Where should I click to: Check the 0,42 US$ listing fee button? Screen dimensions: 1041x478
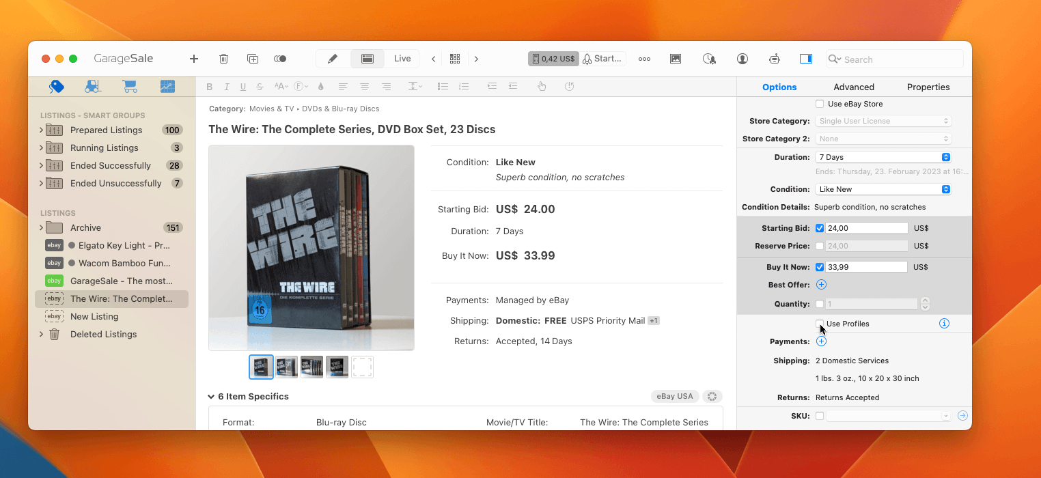pos(553,59)
